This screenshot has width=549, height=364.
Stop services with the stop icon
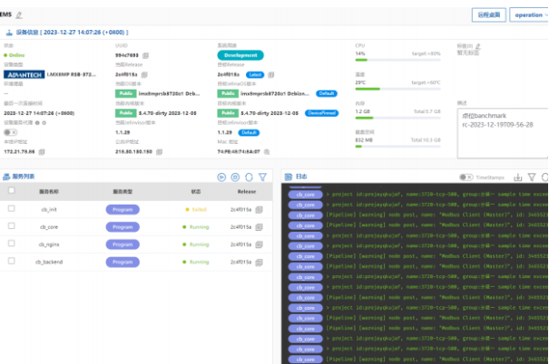pyautogui.click(x=236, y=177)
